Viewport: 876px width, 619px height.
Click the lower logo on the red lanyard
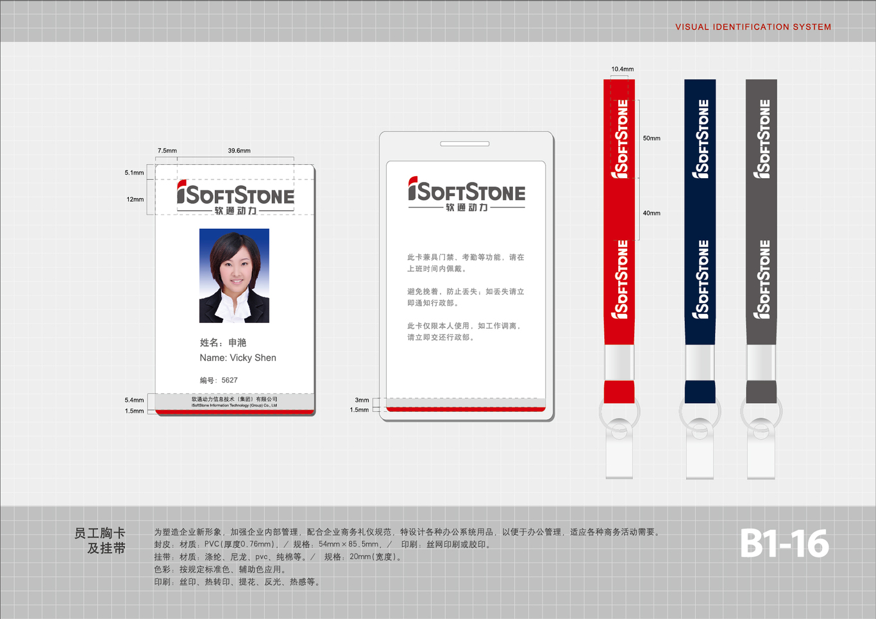pos(619,279)
